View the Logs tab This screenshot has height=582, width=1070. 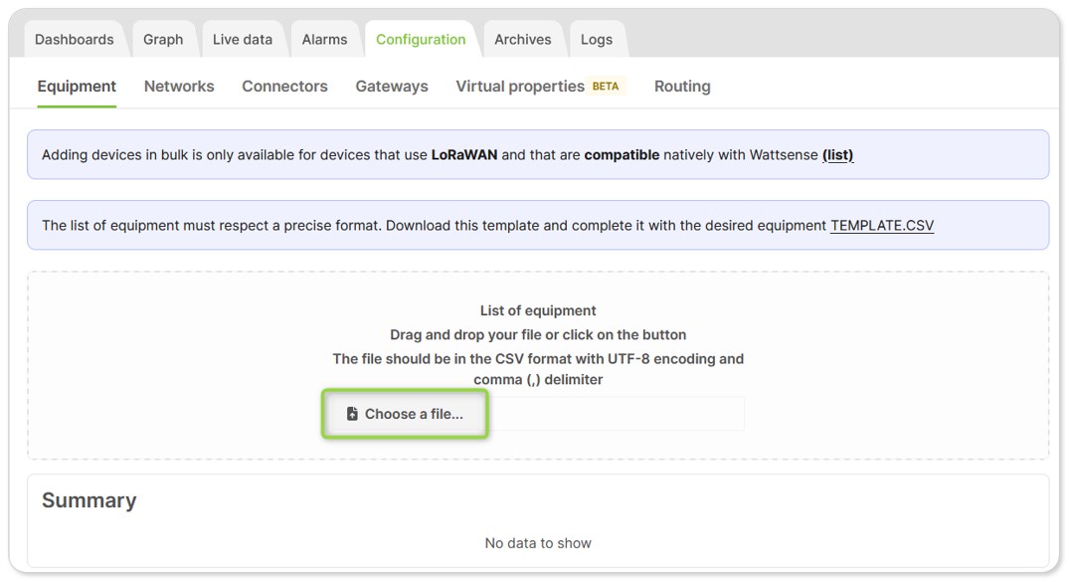point(597,40)
